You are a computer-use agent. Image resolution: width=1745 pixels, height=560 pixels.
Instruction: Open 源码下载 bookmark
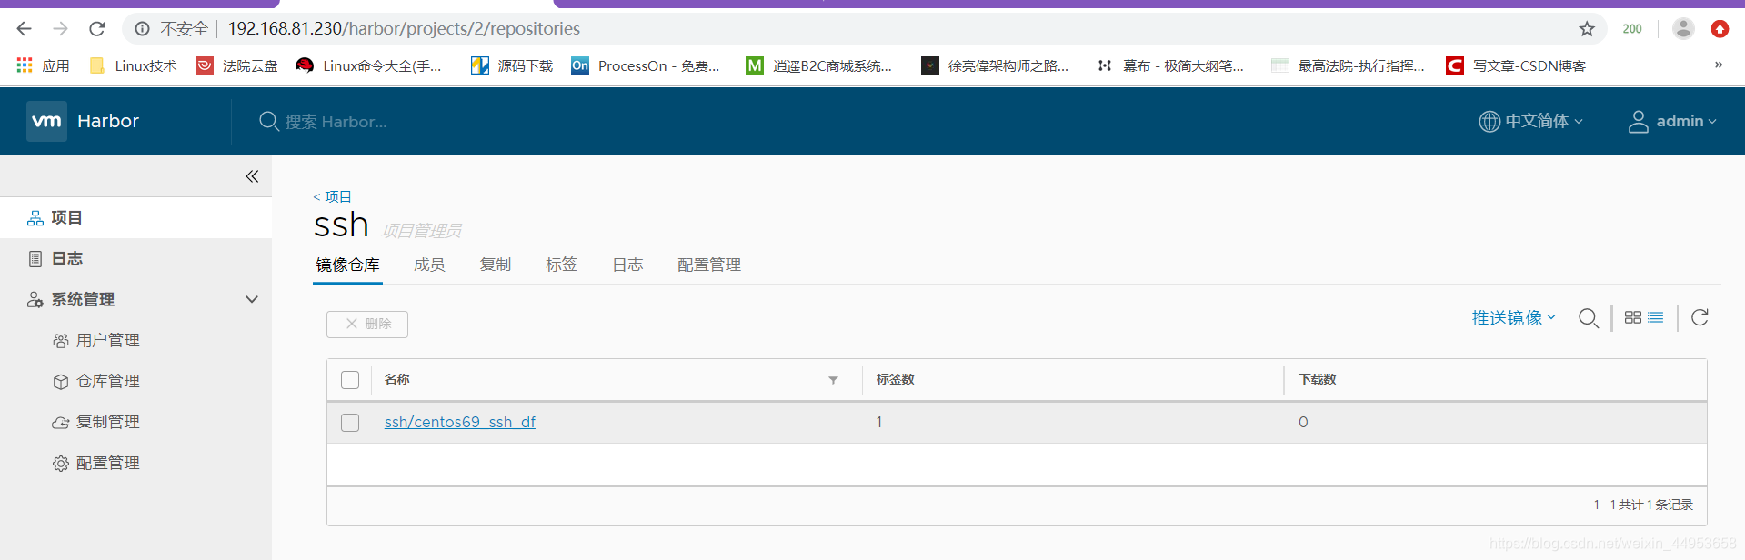tap(512, 65)
